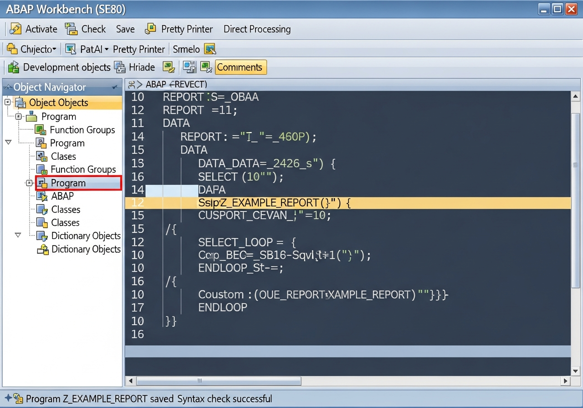The width and height of the screenshot is (583, 408).
Task: Click the Smelo search icon
Action: pos(210,49)
